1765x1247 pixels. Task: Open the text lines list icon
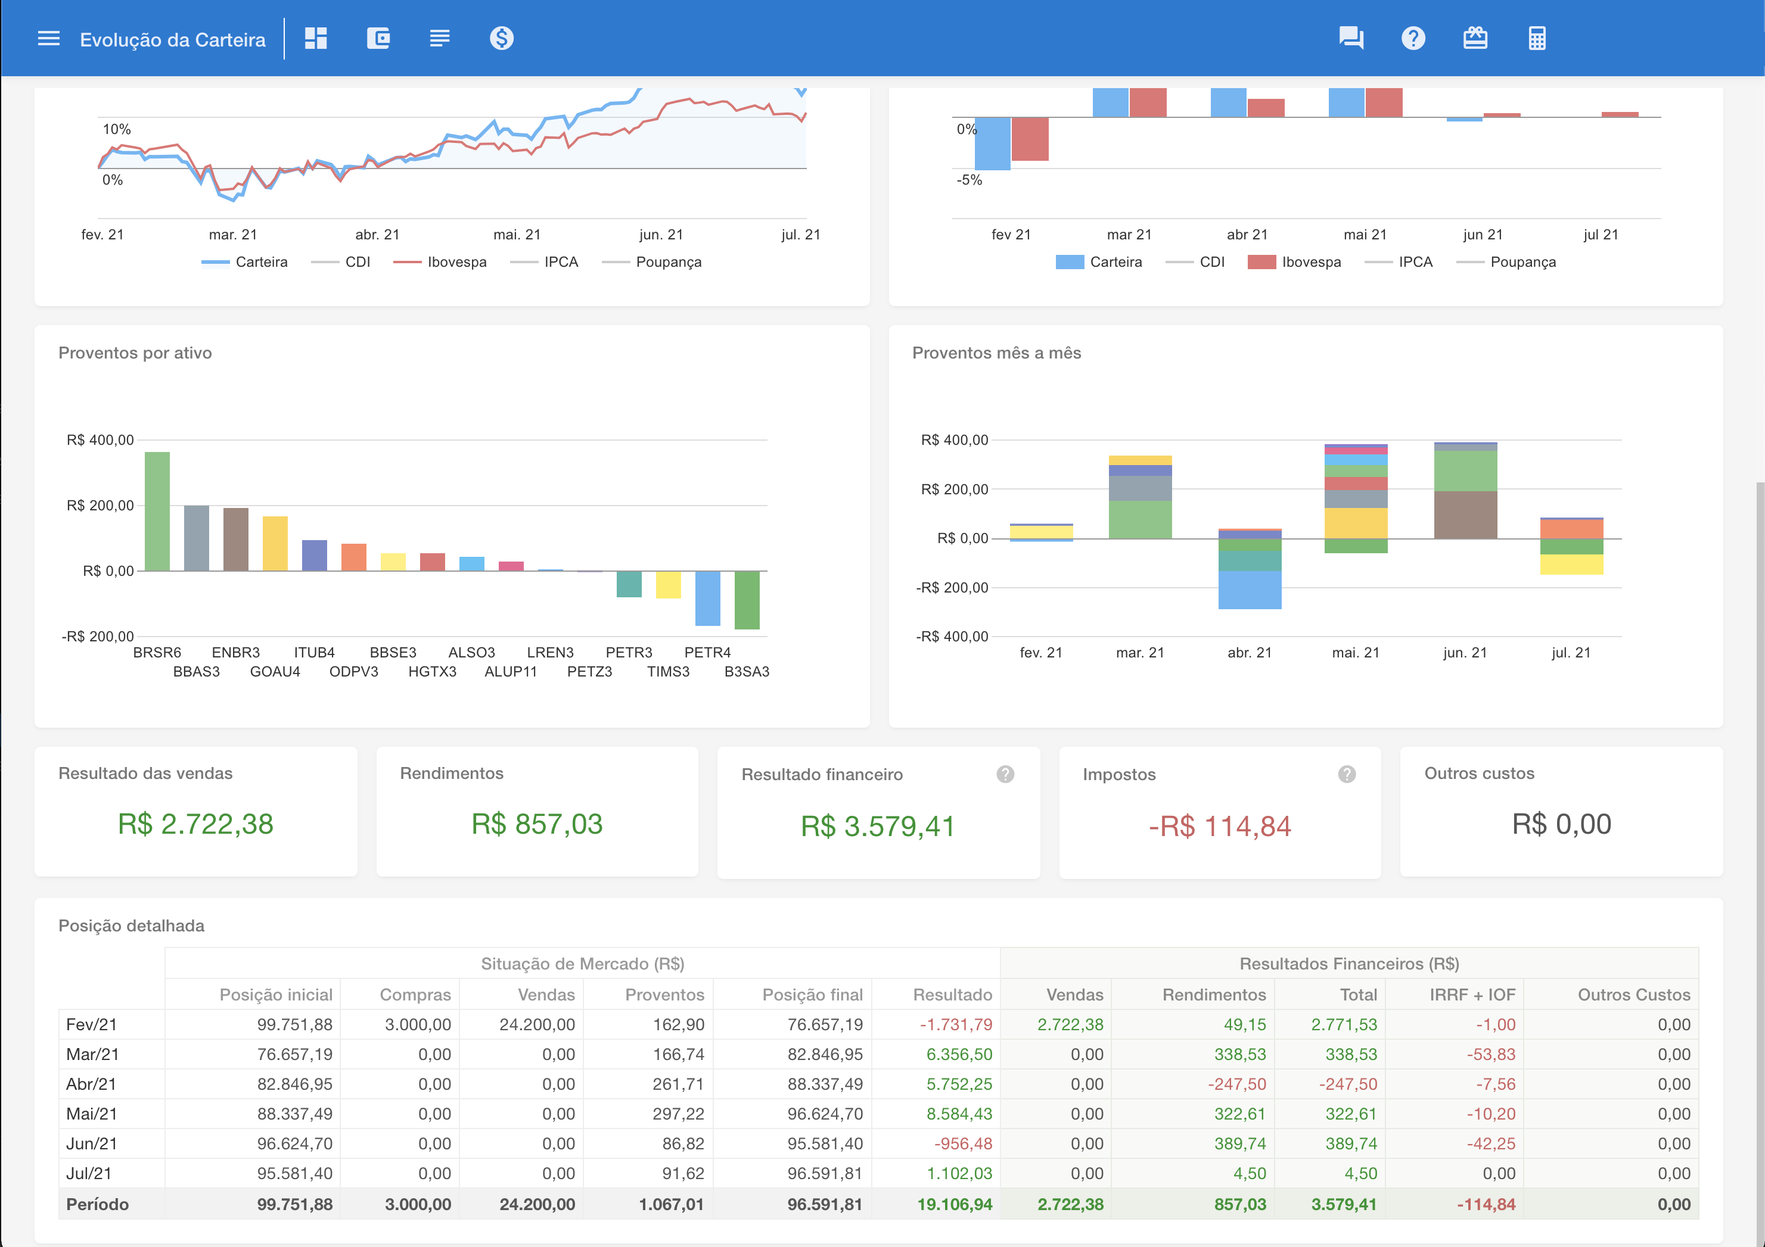click(x=440, y=39)
